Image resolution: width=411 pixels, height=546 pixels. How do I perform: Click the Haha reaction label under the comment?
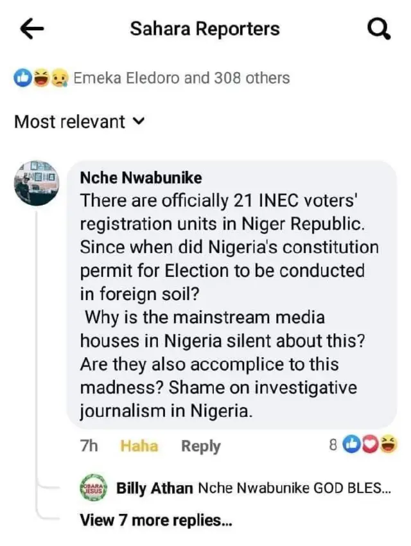pyautogui.click(x=139, y=445)
